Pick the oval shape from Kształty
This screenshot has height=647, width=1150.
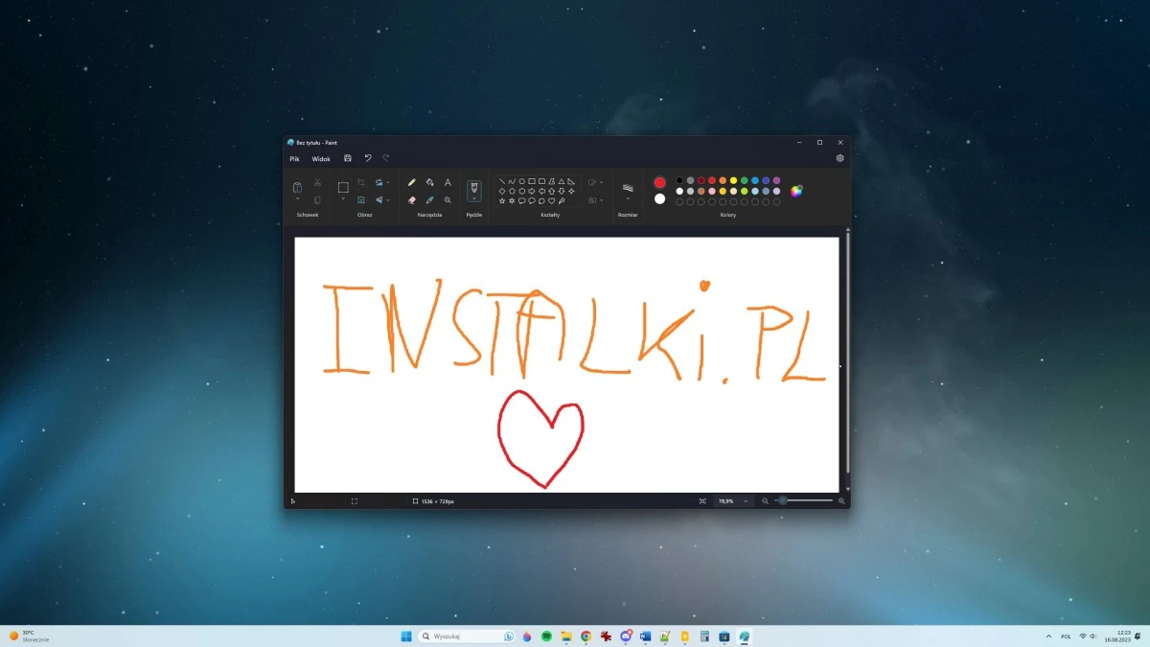(522, 181)
